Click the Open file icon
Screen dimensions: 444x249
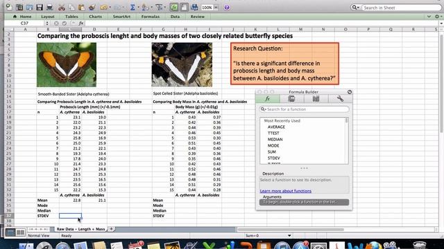(29, 8)
